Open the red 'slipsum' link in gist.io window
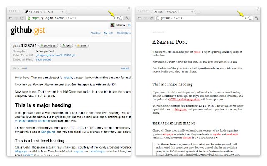The image size is (267, 166). coord(187,137)
